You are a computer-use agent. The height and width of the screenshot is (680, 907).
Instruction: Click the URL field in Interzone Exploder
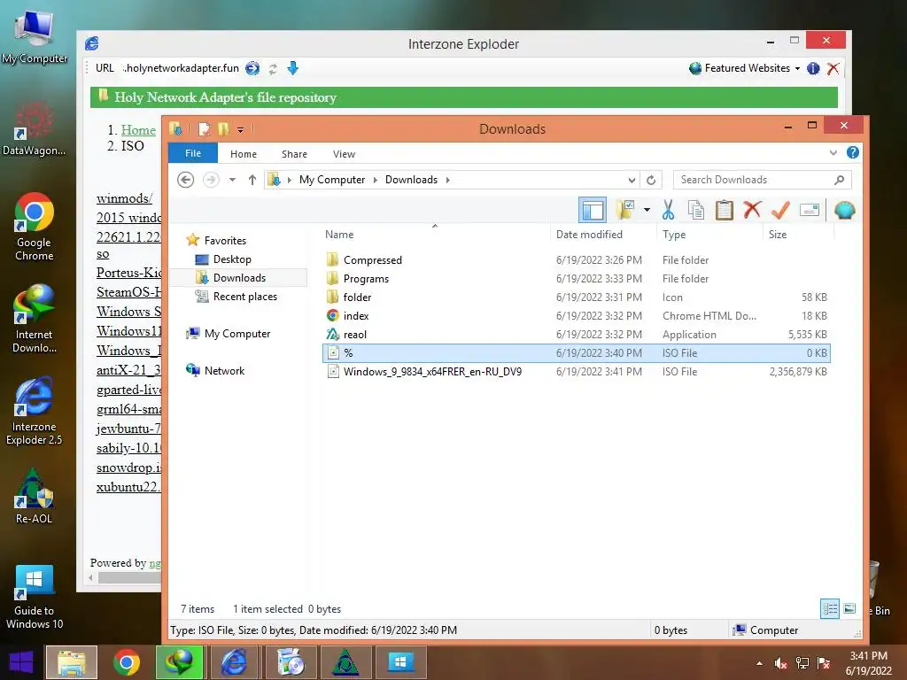181,68
